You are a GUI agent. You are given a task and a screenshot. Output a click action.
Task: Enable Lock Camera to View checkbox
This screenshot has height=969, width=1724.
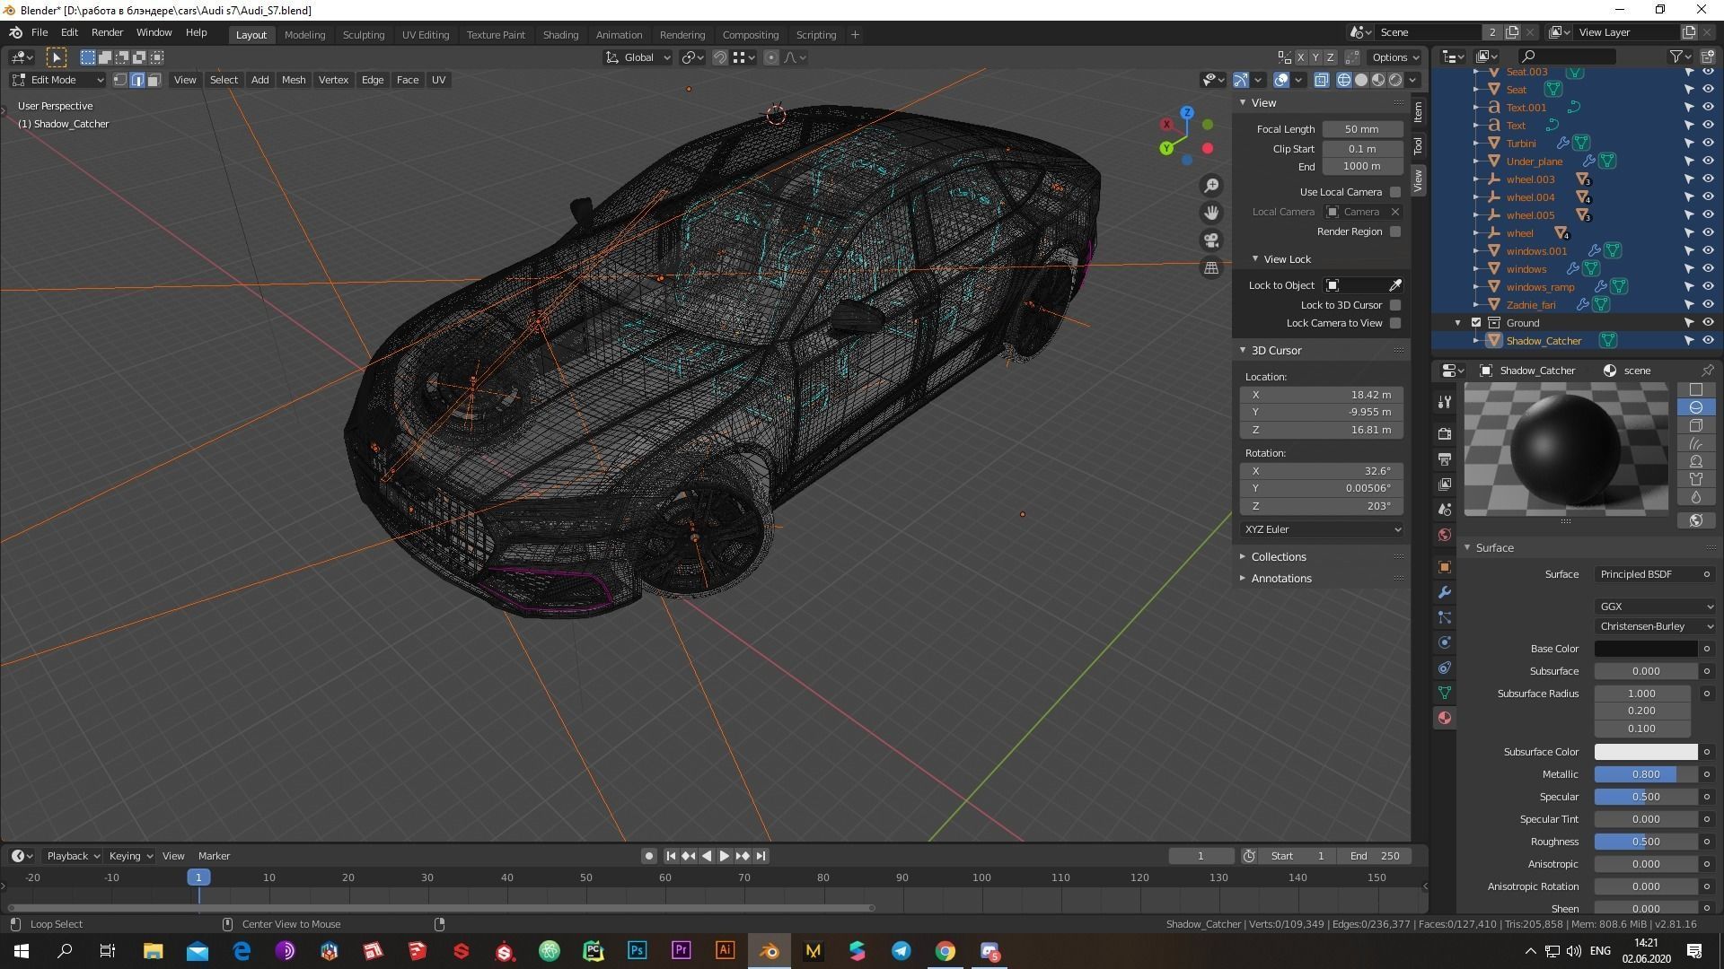(1395, 323)
